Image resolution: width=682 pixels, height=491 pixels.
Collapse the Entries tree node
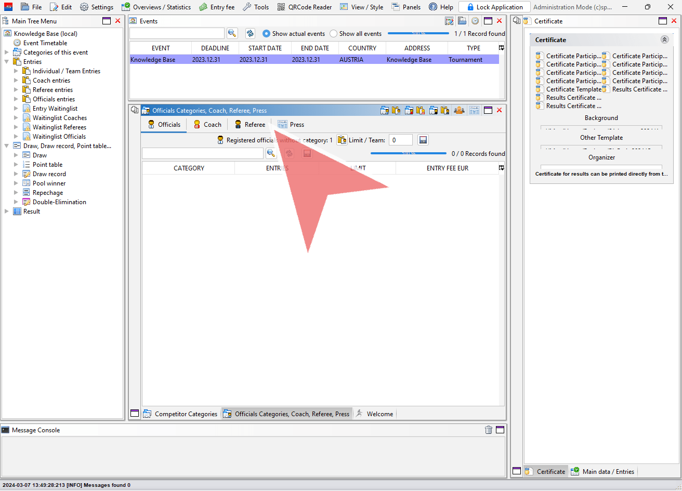point(7,62)
